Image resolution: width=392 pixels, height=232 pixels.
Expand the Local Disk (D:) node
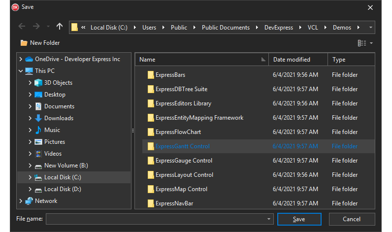coord(30,189)
